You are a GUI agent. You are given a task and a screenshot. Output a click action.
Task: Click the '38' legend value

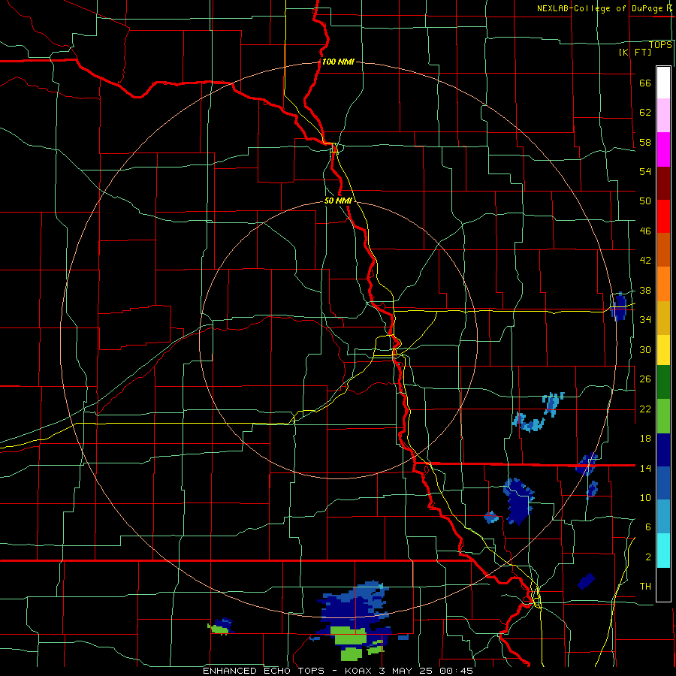click(645, 291)
